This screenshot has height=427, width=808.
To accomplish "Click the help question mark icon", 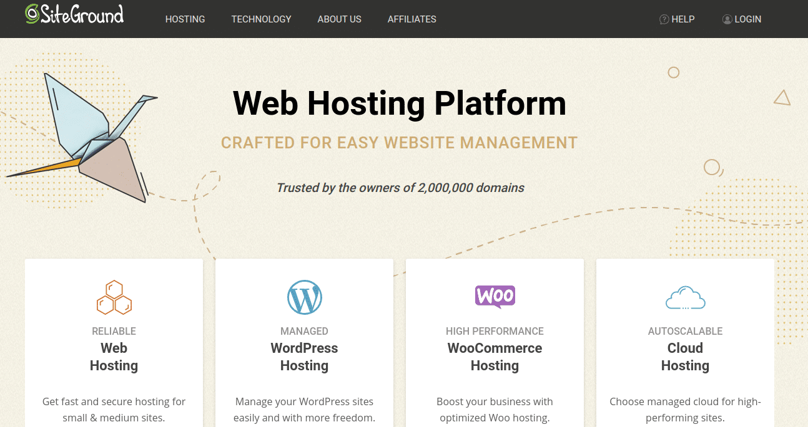I will (x=664, y=19).
